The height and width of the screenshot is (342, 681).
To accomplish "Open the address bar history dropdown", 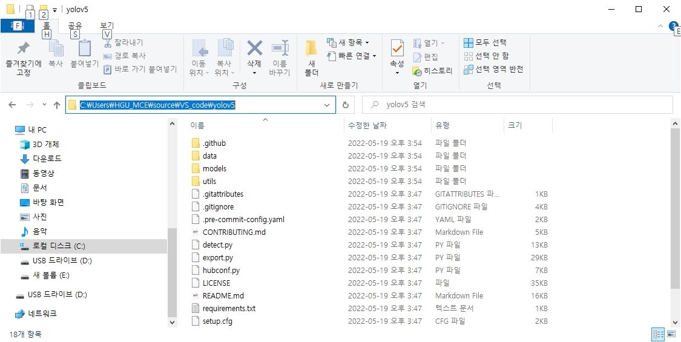I will [x=328, y=105].
